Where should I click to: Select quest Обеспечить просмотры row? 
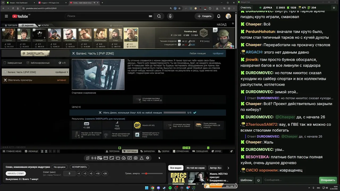[35, 80]
